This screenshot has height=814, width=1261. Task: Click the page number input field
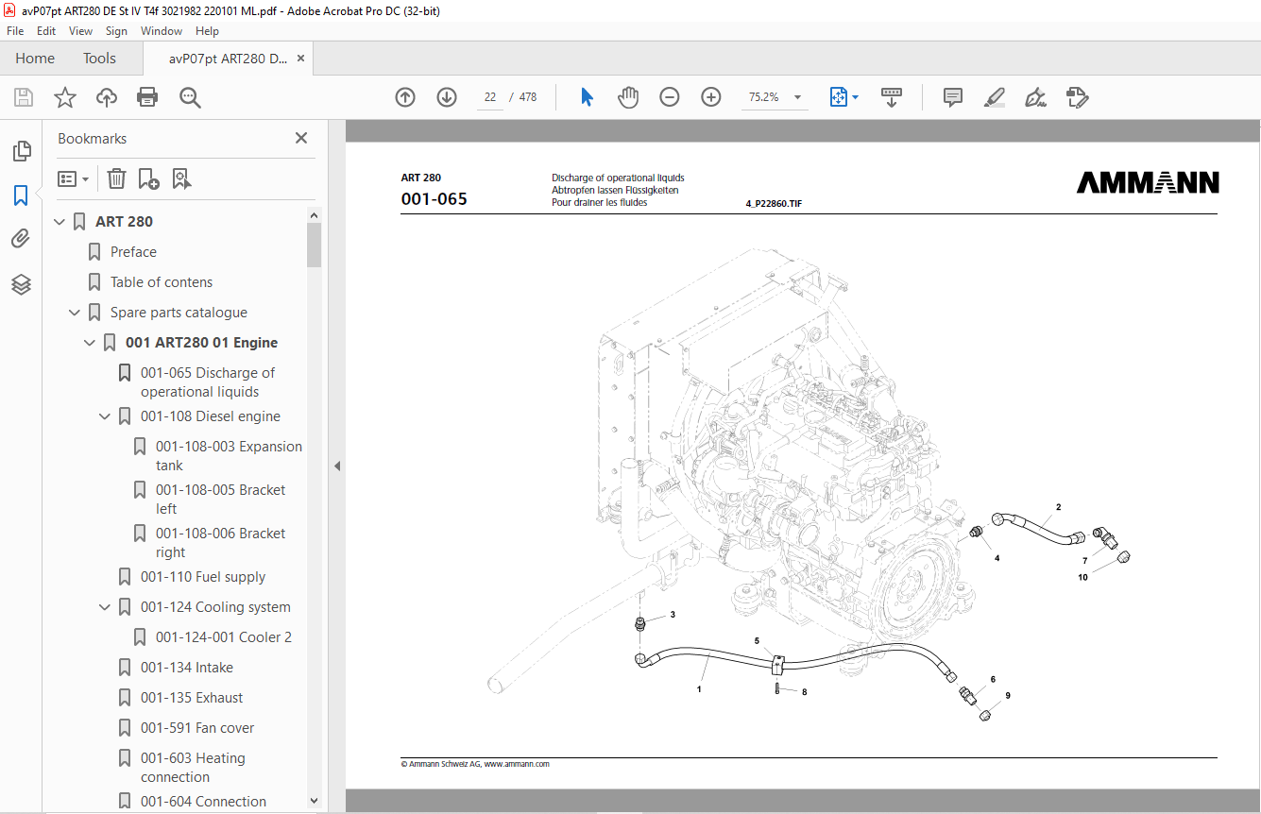pos(490,97)
